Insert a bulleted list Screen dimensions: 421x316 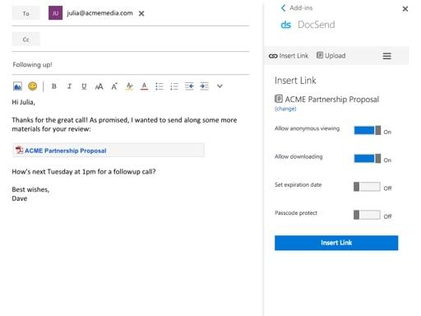160,86
